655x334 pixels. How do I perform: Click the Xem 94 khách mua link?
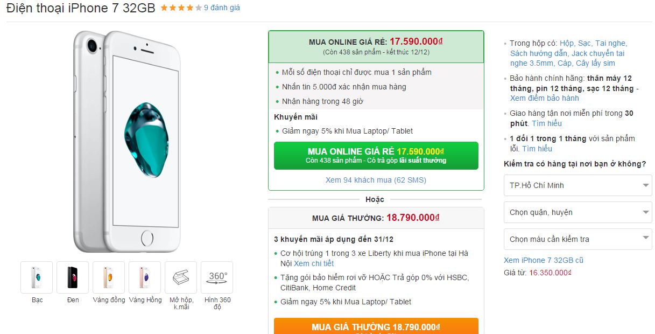[376, 179]
